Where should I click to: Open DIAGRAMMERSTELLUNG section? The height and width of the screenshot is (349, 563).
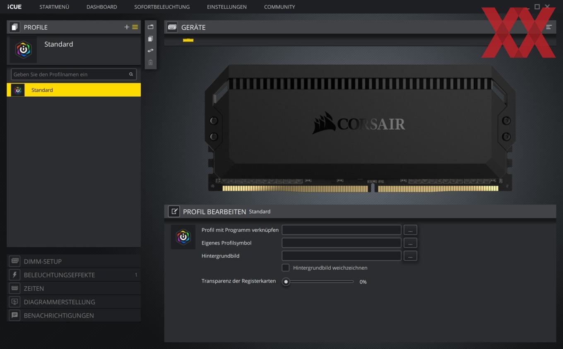point(74,302)
